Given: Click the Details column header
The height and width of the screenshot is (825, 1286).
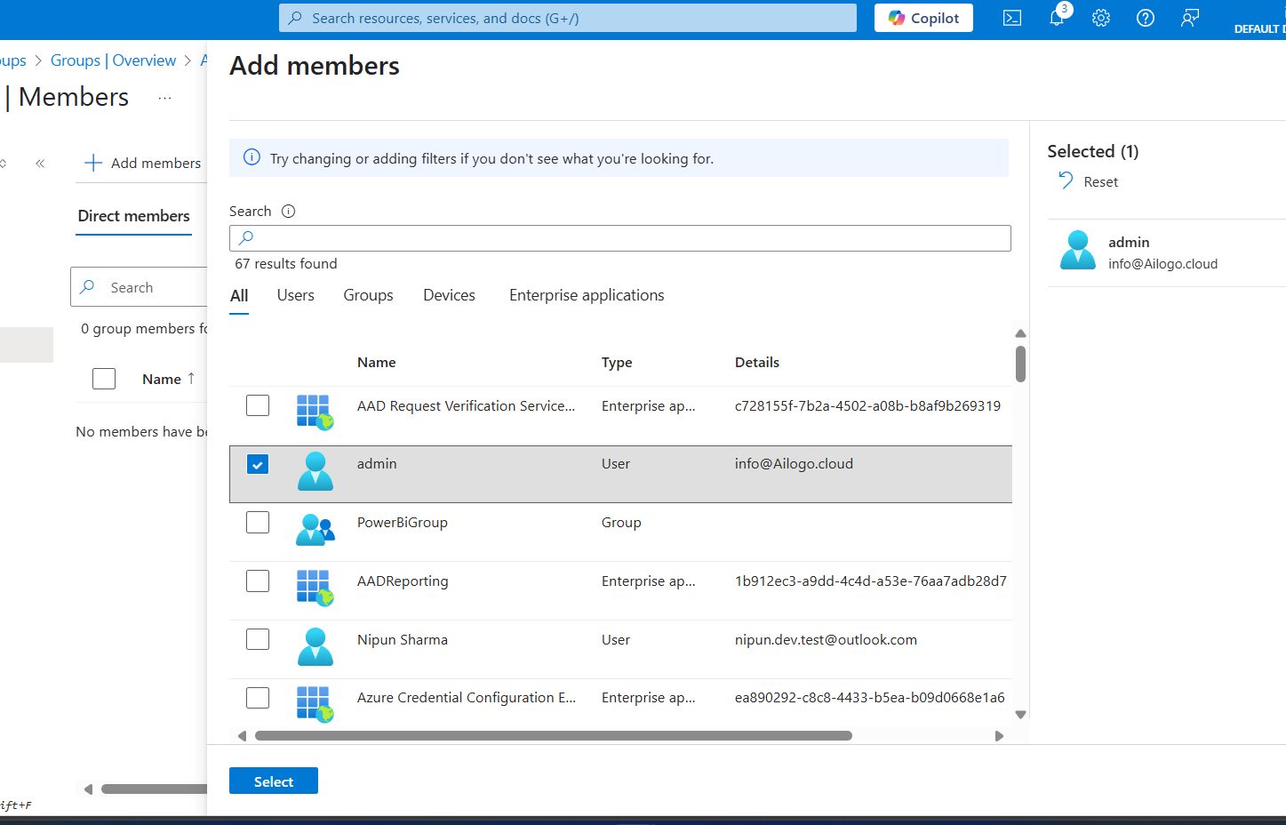Looking at the screenshot, I should click(x=757, y=362).
